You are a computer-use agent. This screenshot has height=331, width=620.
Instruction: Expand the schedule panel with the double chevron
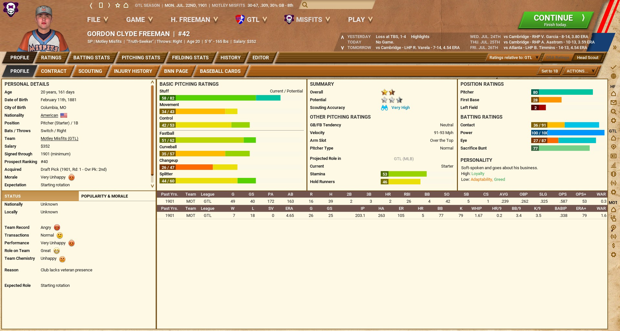coord(615,47)
